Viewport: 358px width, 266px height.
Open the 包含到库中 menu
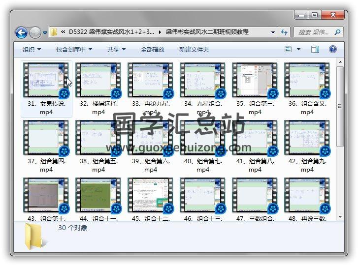point(74,49)
